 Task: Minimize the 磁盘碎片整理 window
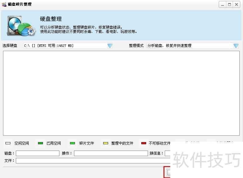[x=222, y=5]
